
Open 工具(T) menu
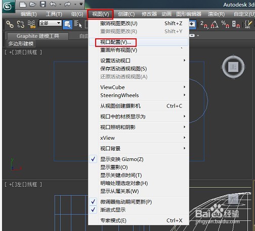point(54,14)
